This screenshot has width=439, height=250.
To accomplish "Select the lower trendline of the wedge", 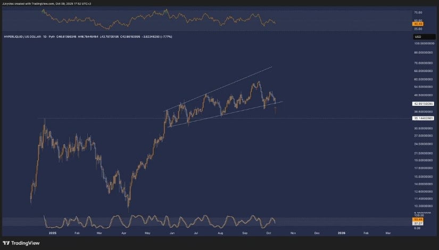I will tap(223, 114).
